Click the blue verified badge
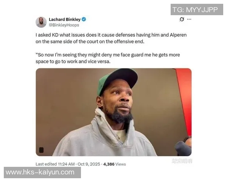 [84, 19]
